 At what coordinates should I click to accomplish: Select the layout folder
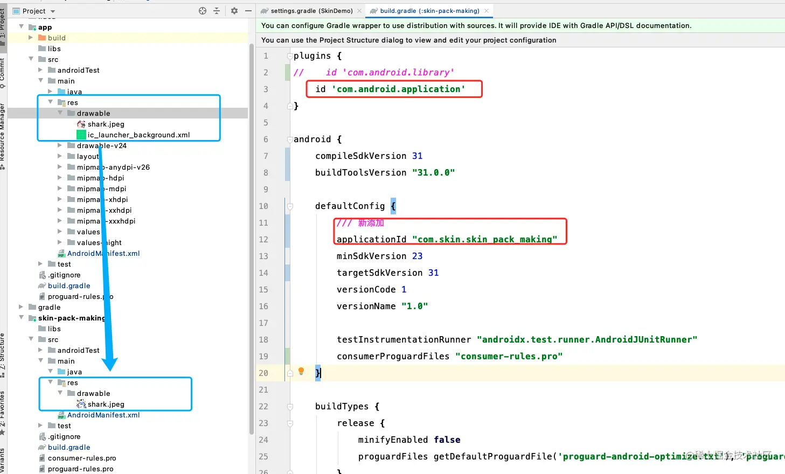pyautogui.click(x=84, y=156)
